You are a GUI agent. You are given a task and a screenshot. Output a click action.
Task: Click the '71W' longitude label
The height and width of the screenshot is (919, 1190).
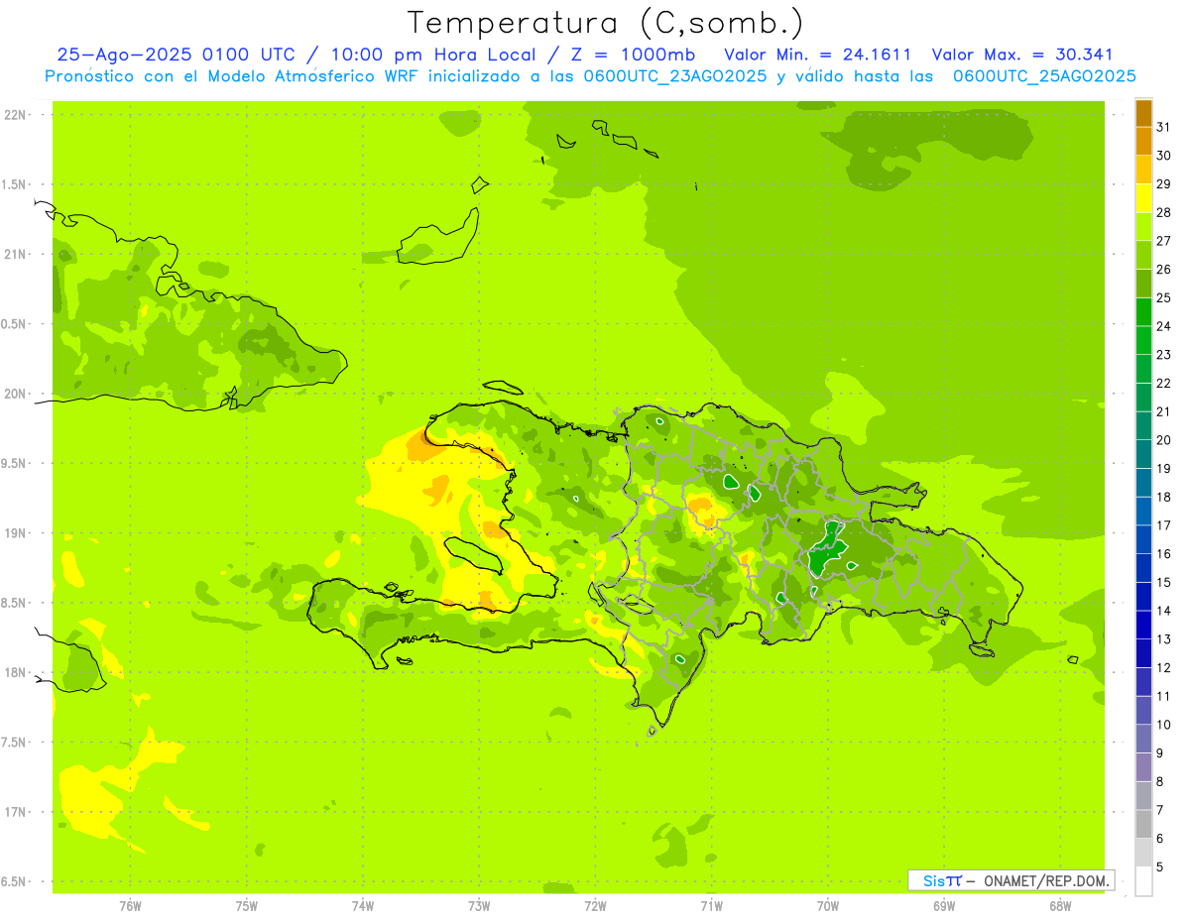click(711, 906)
